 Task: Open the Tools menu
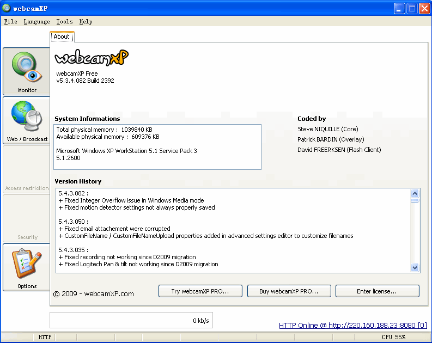click(64, 22)
